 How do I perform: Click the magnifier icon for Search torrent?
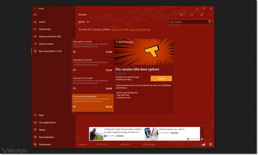[x=35, y=44]
